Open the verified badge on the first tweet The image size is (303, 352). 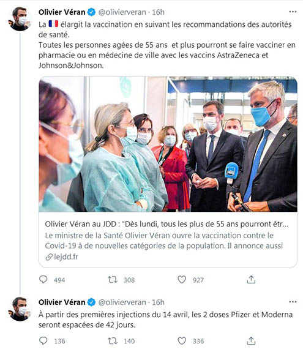coord(91,12)
